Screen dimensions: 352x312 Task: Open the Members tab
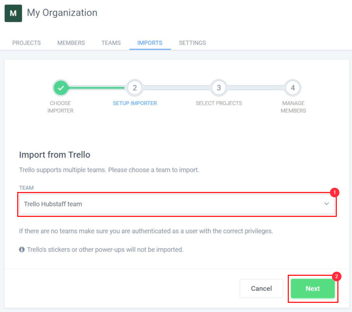tap(71, 43)
